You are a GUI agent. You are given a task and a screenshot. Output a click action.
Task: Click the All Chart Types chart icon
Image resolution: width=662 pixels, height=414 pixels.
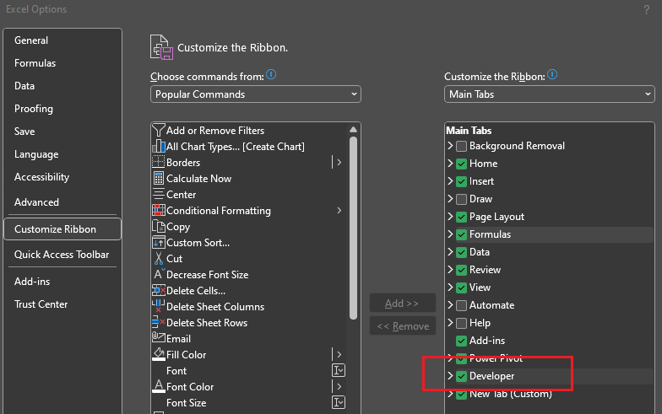point(159,147)
